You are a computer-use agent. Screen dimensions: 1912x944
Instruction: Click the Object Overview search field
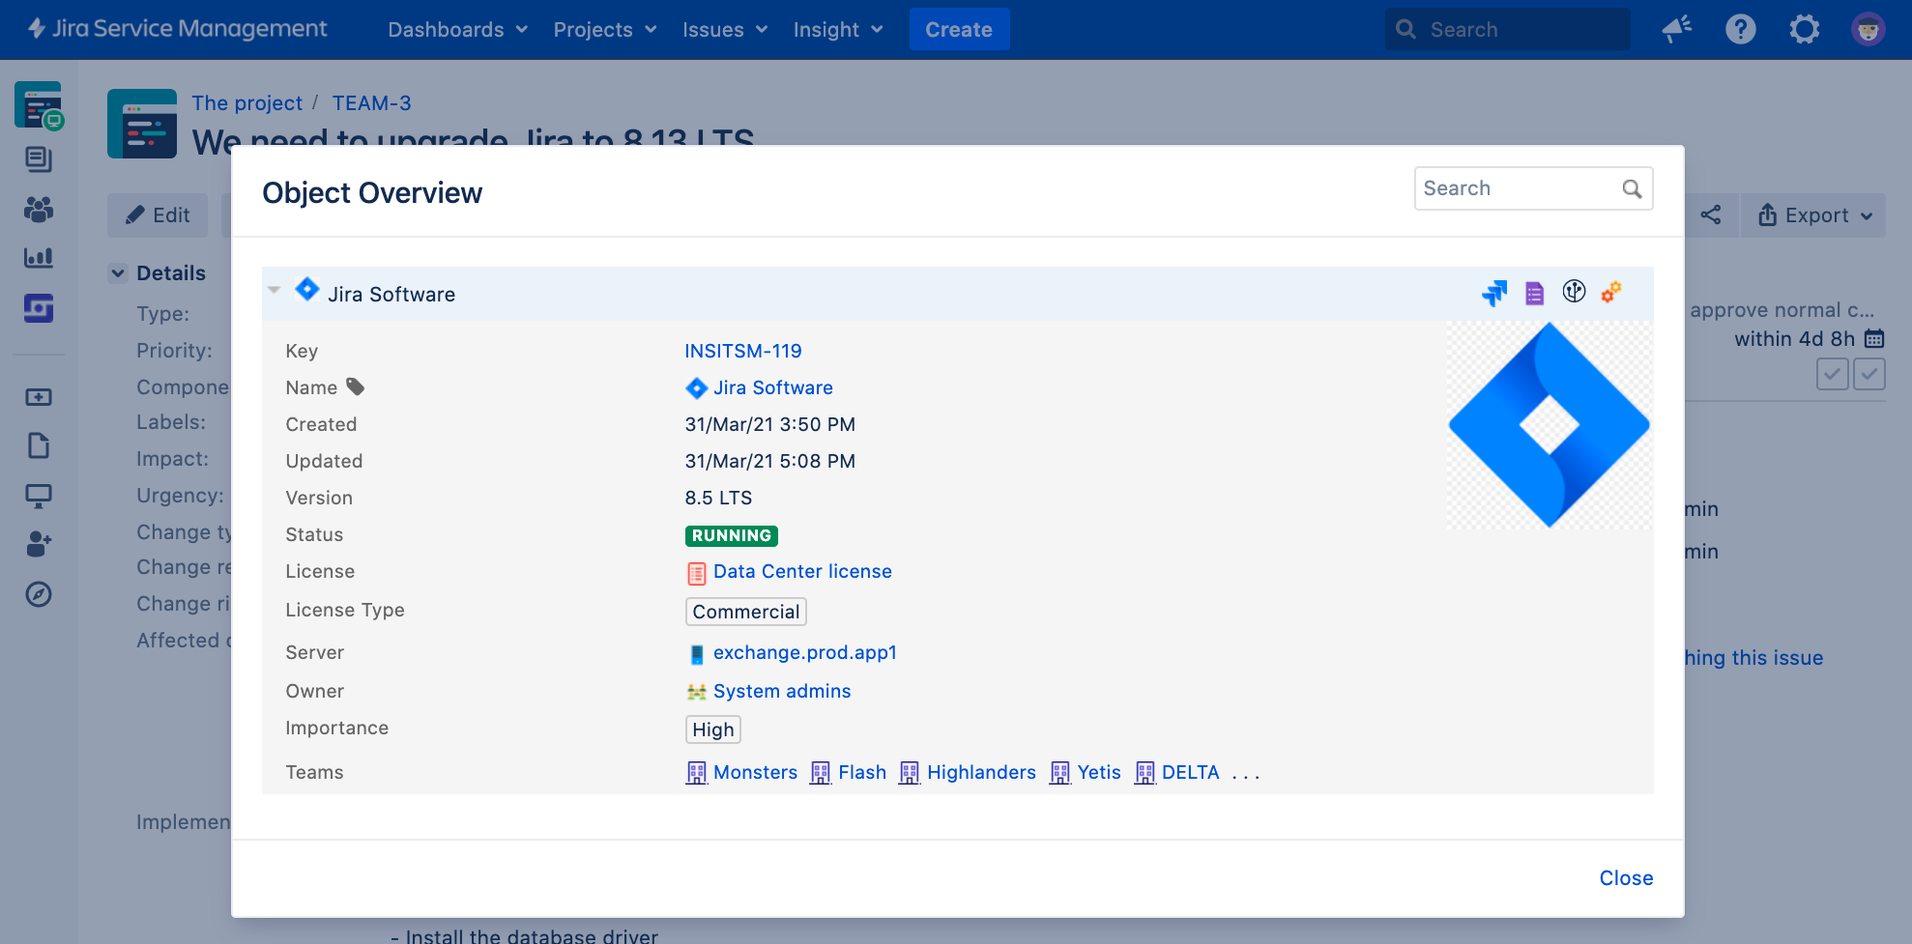point(1533,188)
